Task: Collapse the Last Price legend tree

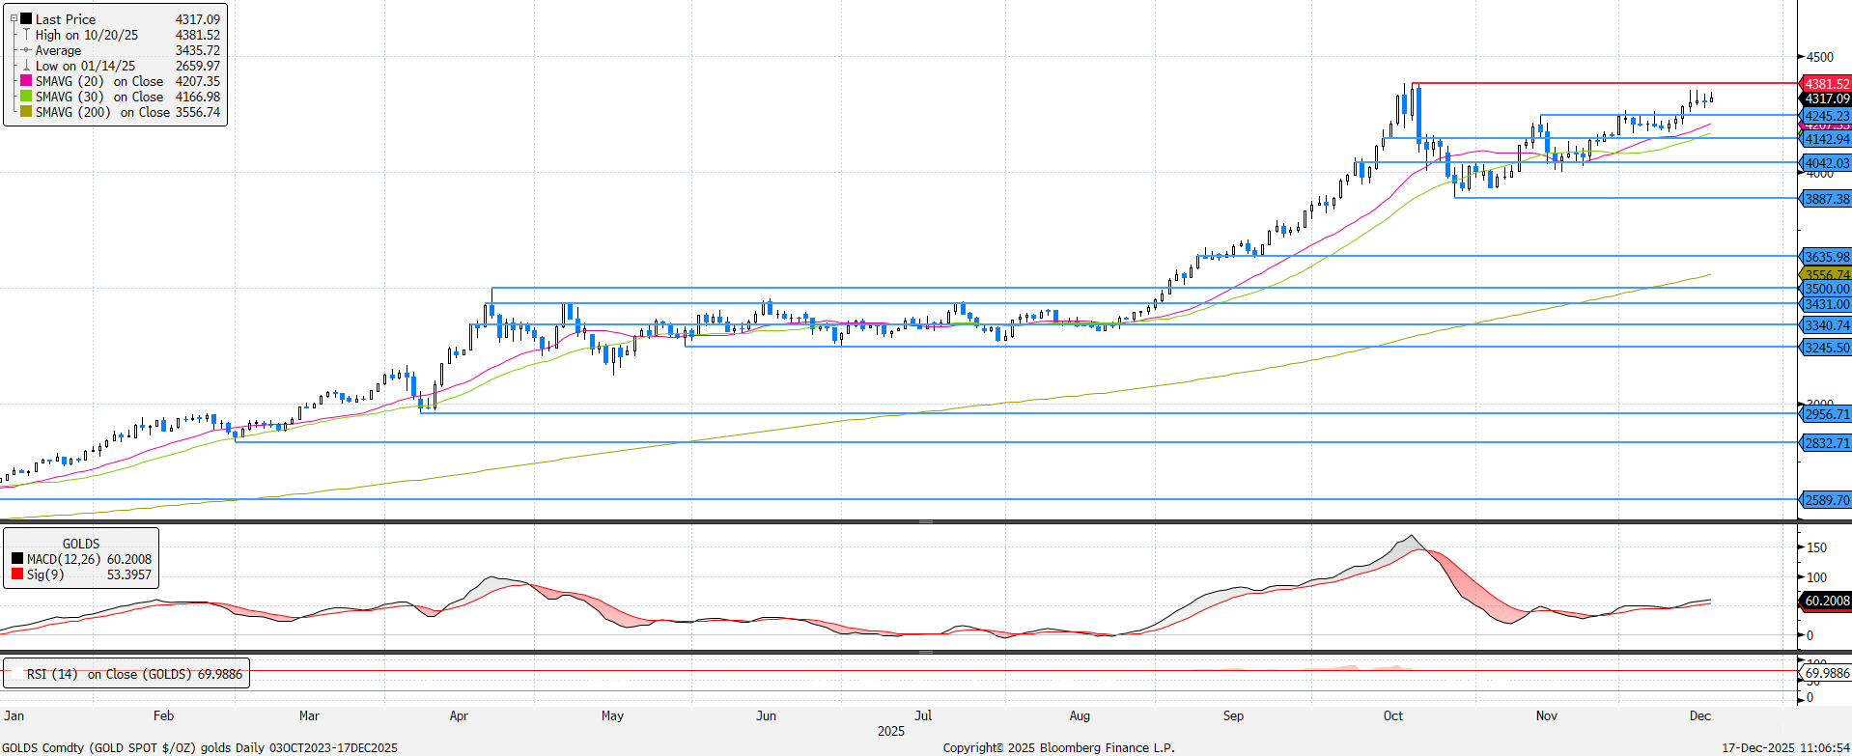Action: point(14,18)
